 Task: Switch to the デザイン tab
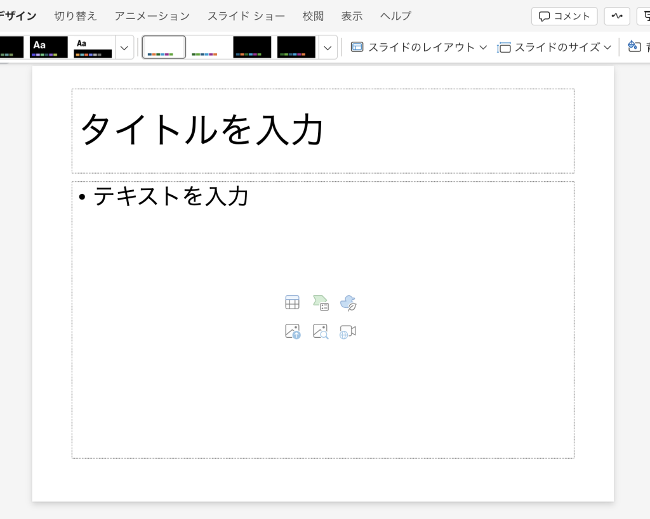[18, 16]
